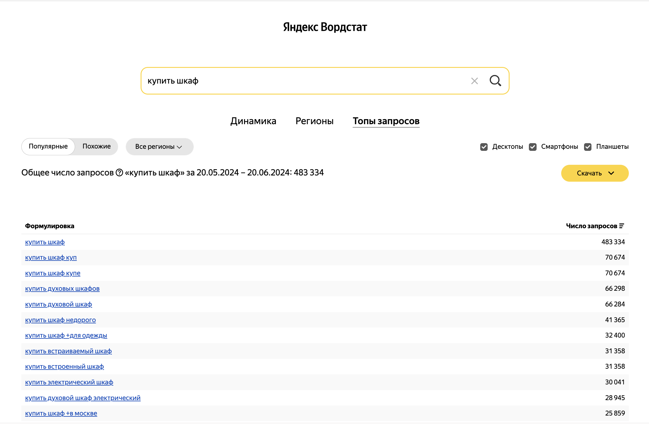Select the 41 365 request count
Screen dimensions: 649x425
[615, 320]
